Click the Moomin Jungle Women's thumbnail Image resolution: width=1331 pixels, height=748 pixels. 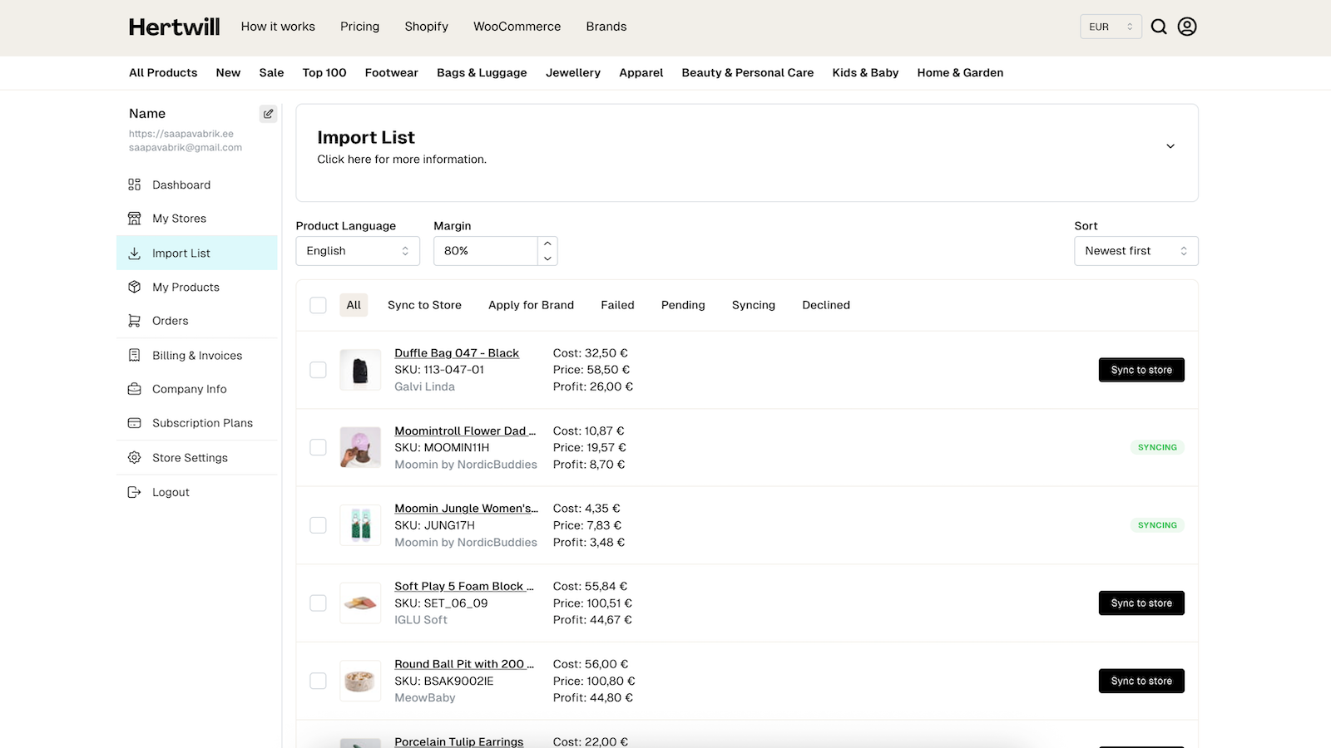click(x=360, y=525)
